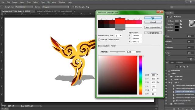Click the Boundary Constraint 1 icon

(x=174, y=101)
